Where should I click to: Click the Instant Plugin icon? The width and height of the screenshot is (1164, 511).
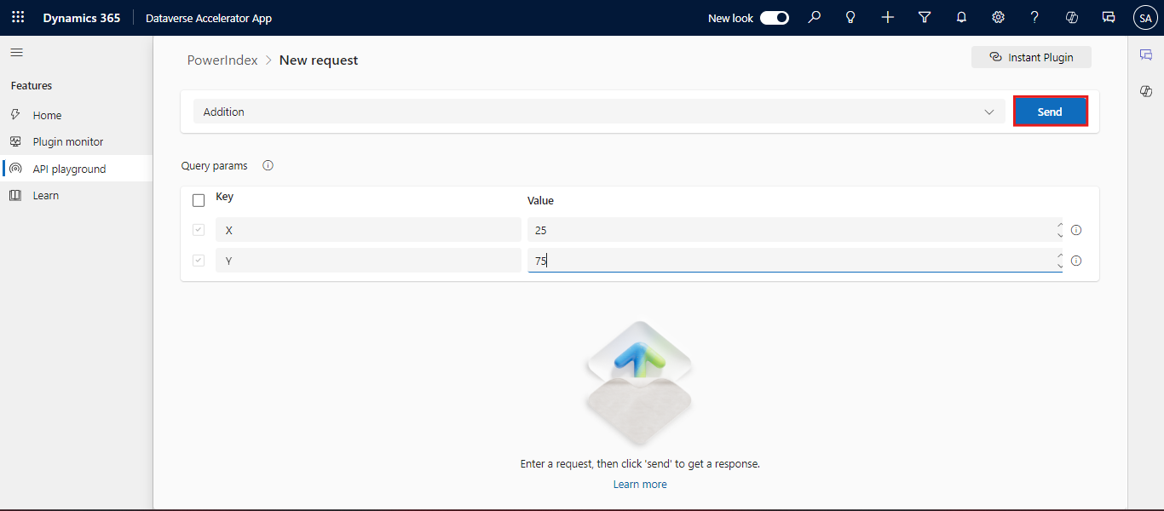tap(995, 57)
